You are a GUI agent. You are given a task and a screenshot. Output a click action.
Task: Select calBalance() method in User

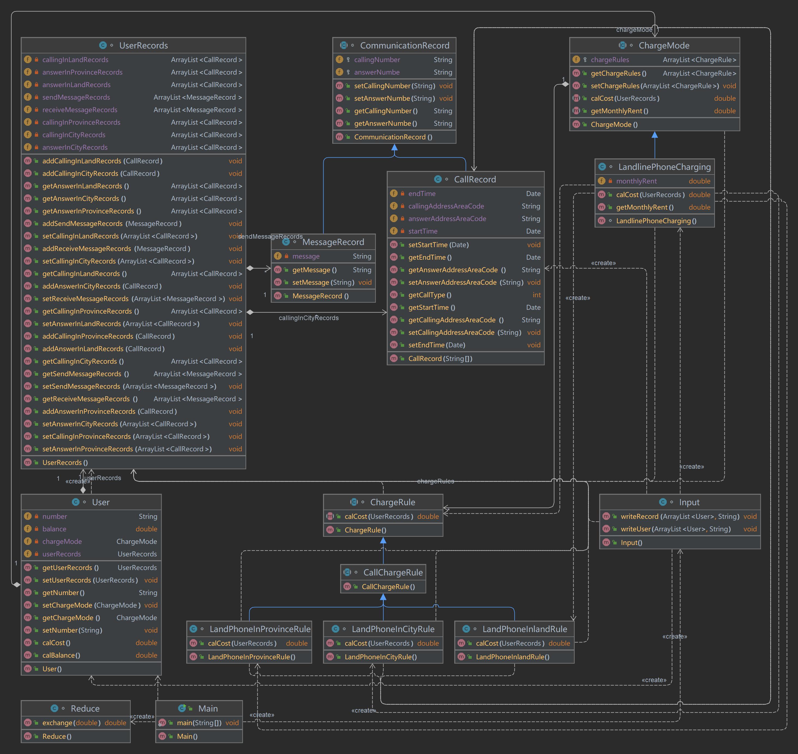91,655
